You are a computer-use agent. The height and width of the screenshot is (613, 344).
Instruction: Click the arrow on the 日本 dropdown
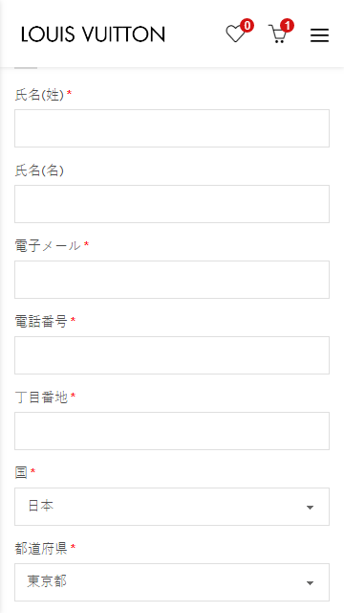[310, 508]
